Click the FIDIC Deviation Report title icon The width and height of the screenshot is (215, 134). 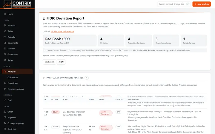(44, 18)
